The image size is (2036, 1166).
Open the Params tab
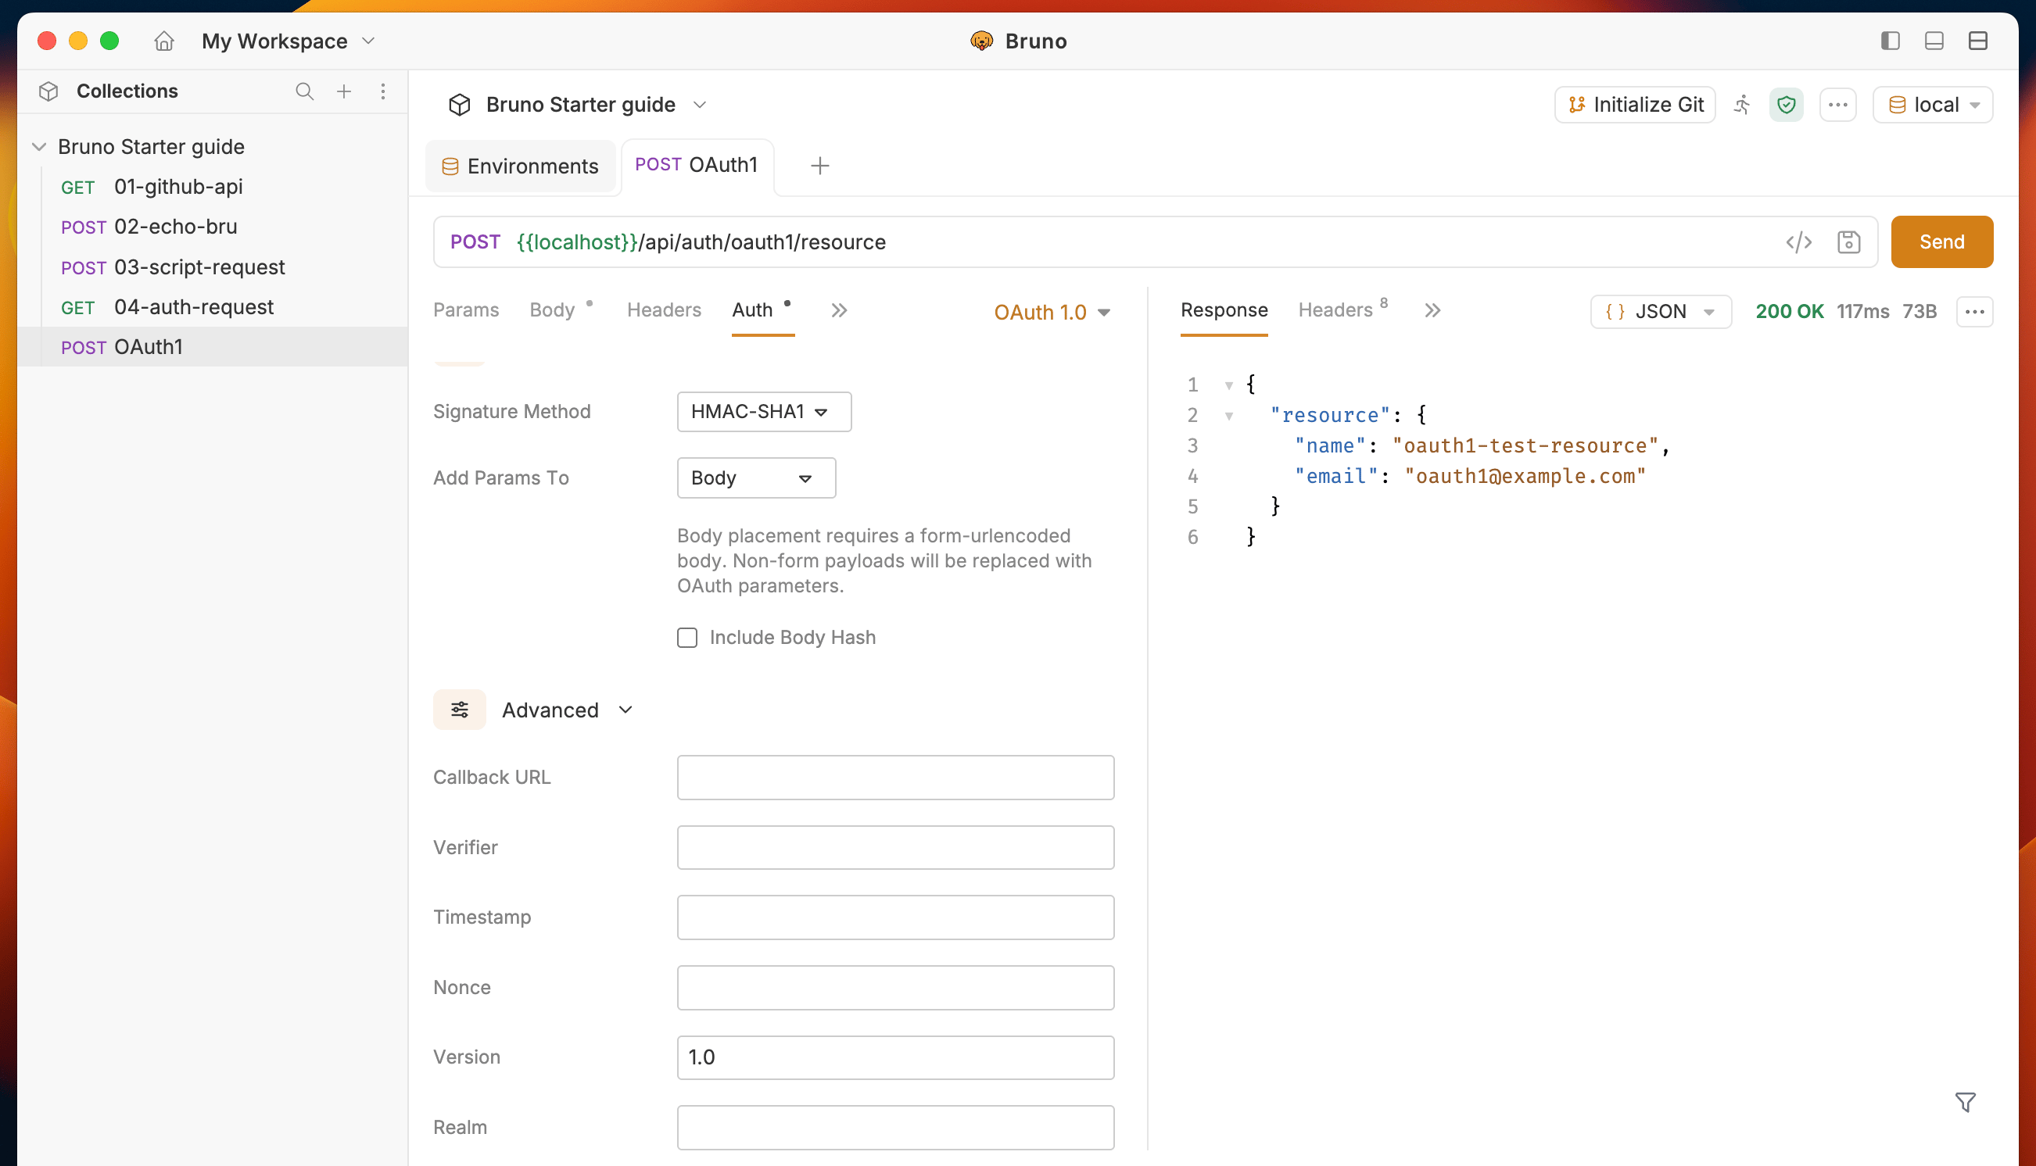click(466, 310)
